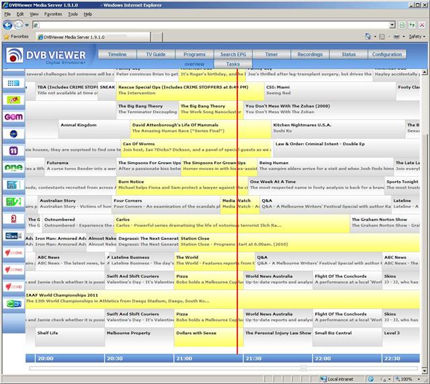This screenshot has height=384, width=430.
Task: Choose the ABC1 channel logo
Action: tap(13, 185)
